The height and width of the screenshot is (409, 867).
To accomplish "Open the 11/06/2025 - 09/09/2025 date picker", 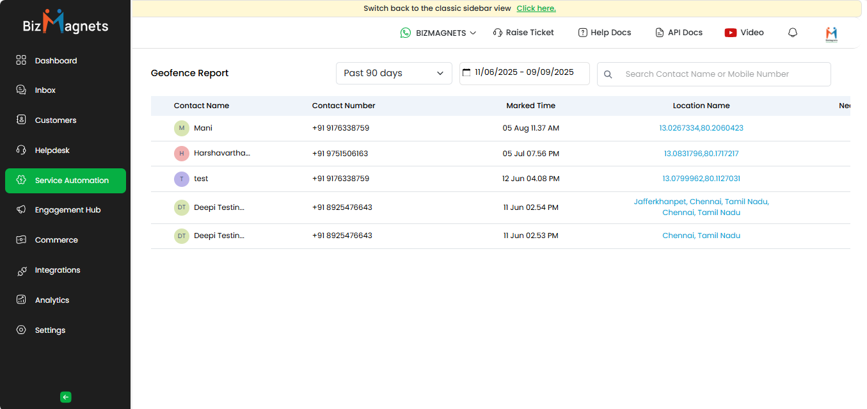I will (x=524, y=72).
